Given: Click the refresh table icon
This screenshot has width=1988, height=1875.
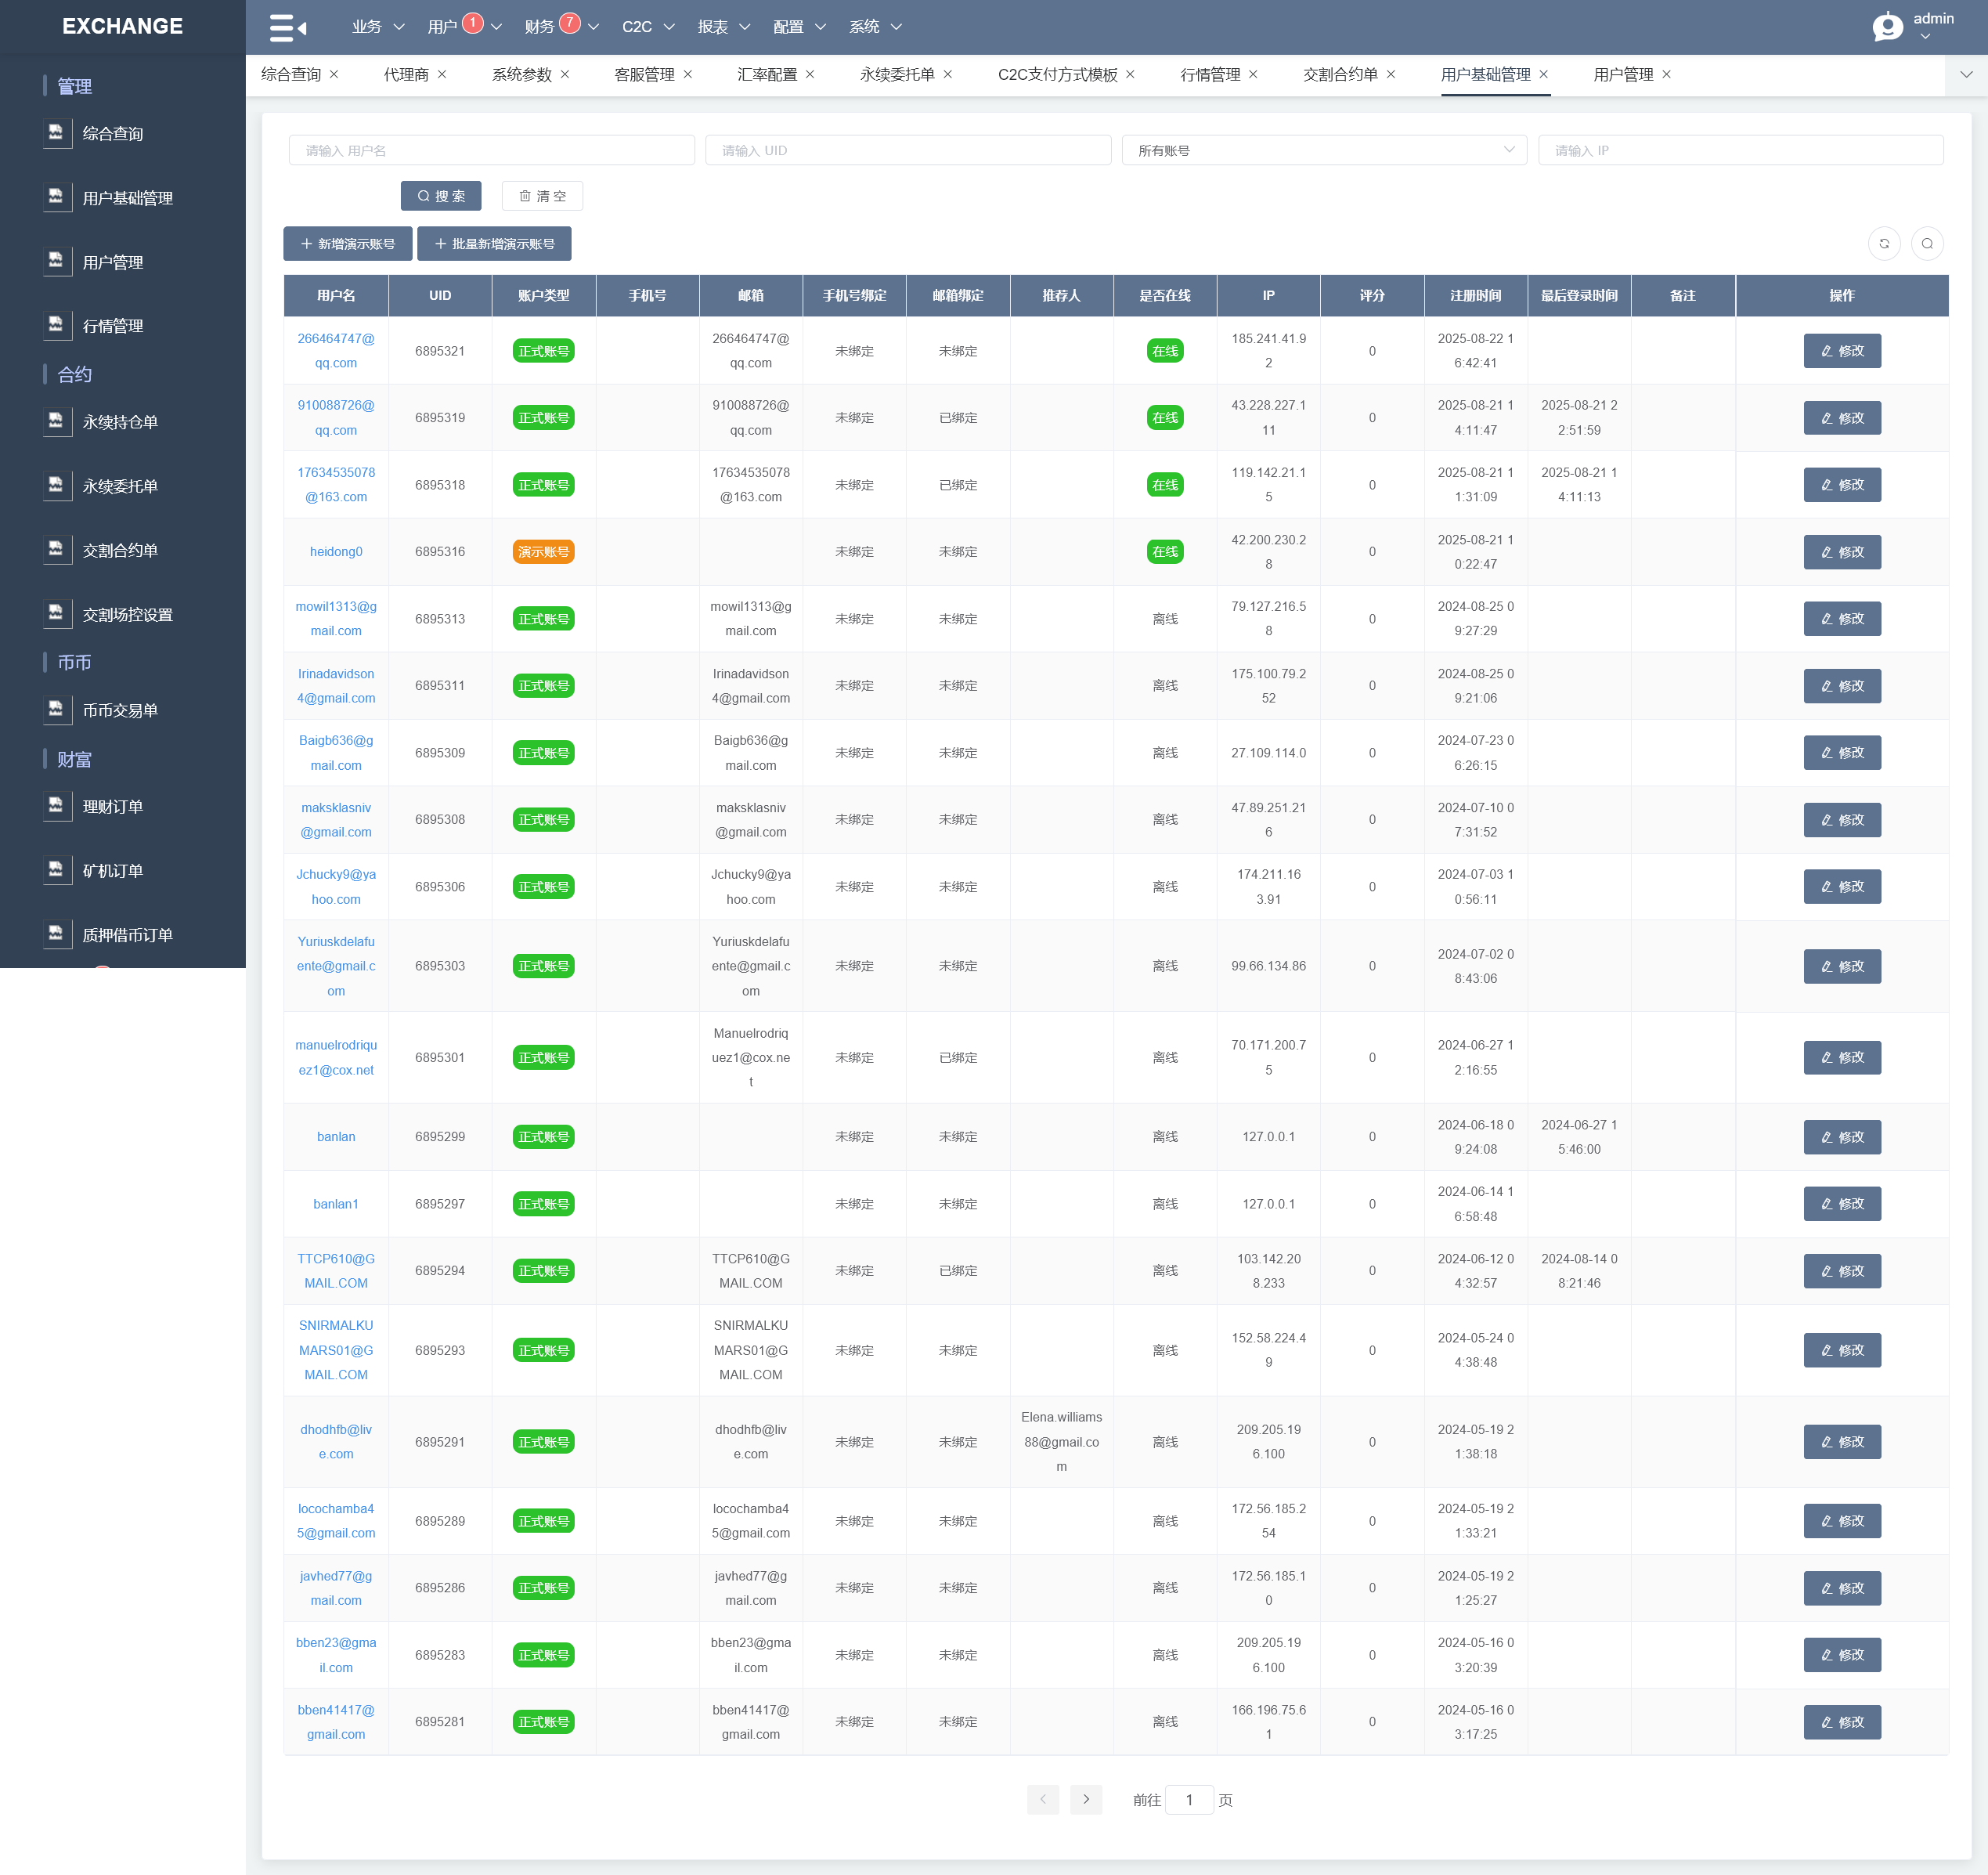Looking at the screenshot, I should 1884,243.
